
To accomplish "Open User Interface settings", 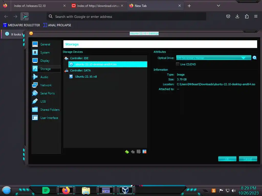I will click(x=46, y=118).
